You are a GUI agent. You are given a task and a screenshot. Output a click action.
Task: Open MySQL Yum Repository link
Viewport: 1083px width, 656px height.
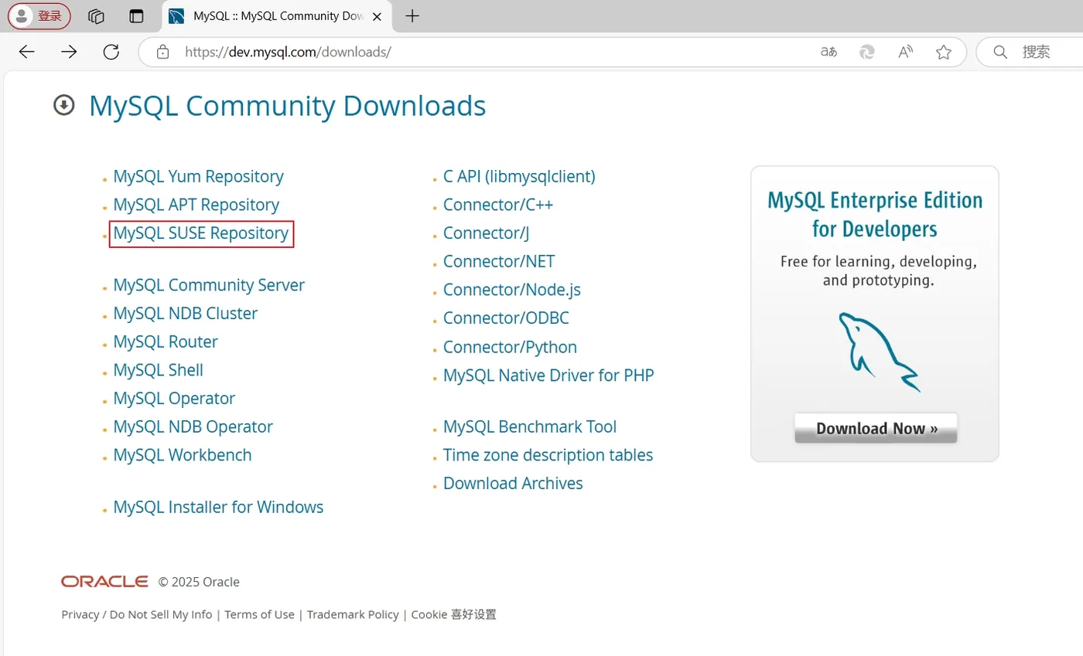(x=199, y=176)
